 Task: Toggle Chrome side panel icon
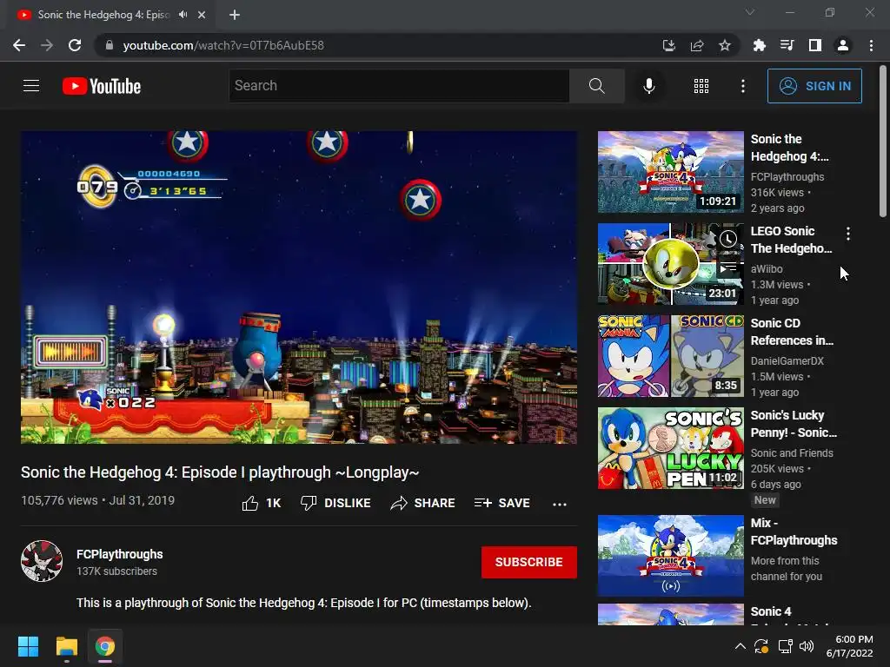[814, 45]
